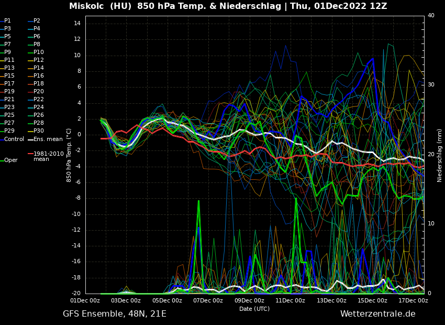Click the 09Dec 00z date tick label
The height and width of the screenshot is (325, 445).
(x=249, y=301)
